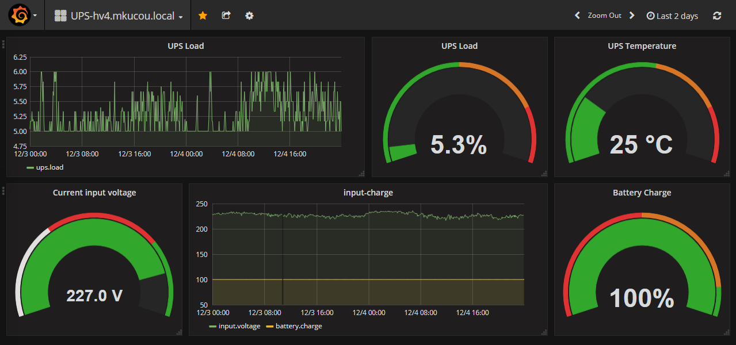The image size is (736, 345).
Task: Star this dashboard as favorite
Action: coord(203,16)
